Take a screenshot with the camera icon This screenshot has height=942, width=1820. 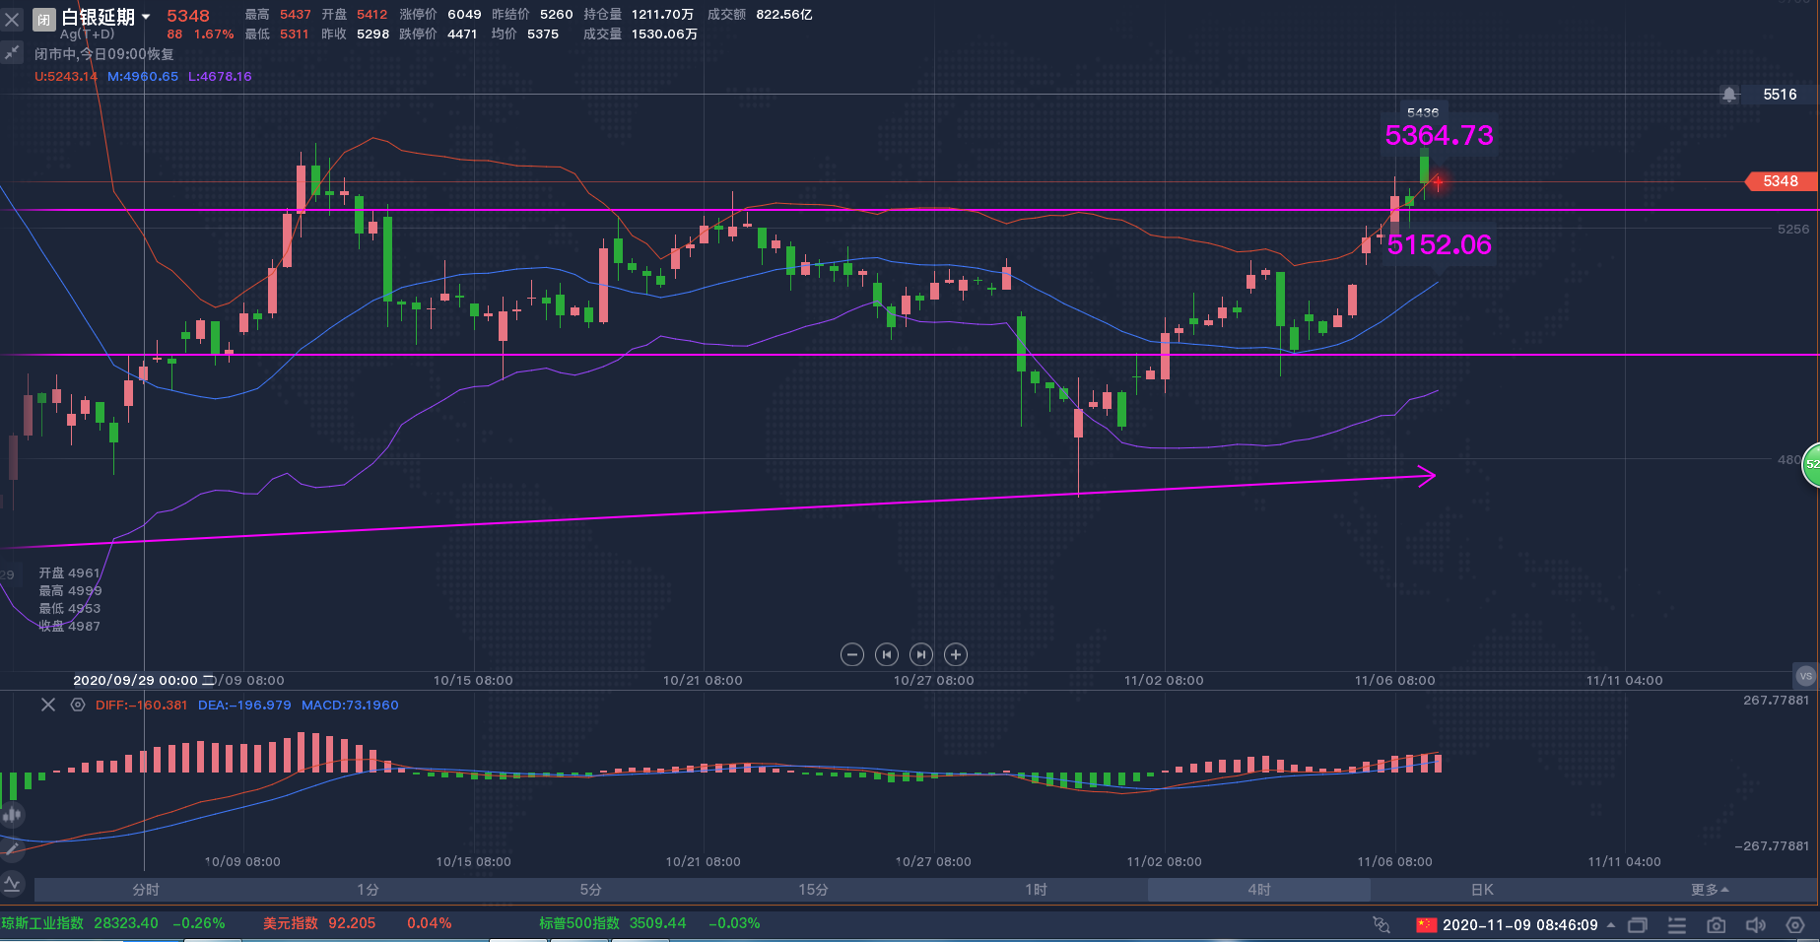click(x=1717, y=925)
